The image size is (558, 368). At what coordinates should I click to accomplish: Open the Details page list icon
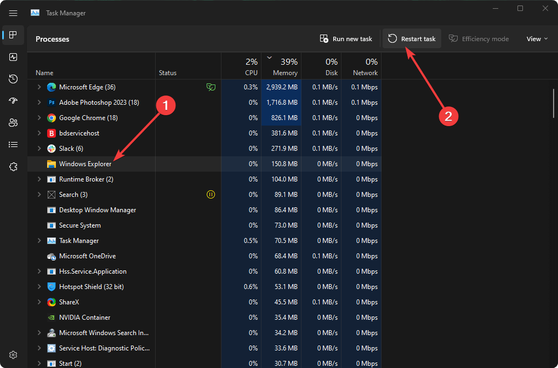(13, 144)
